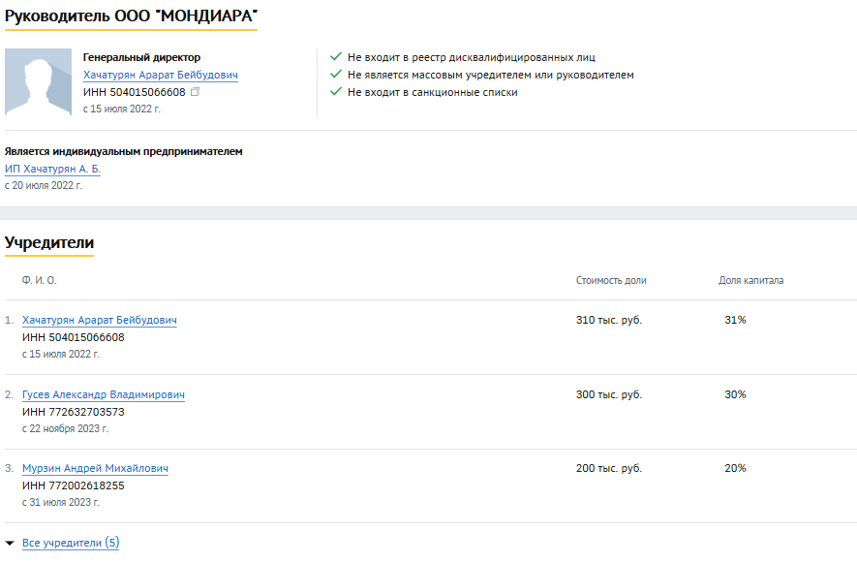
Task: Select the 30% capital share
Action: tap(735, 394)
